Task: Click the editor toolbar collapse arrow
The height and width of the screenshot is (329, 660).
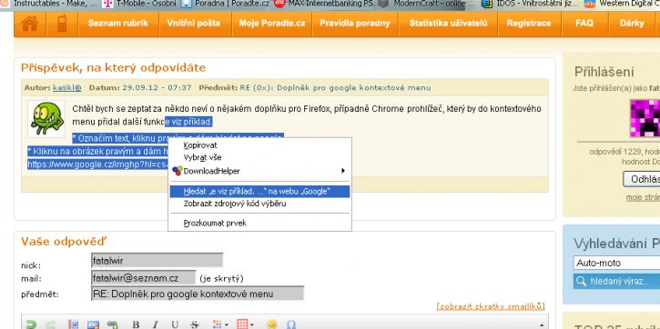Action: pyautogui.click(x=542, y=324)
